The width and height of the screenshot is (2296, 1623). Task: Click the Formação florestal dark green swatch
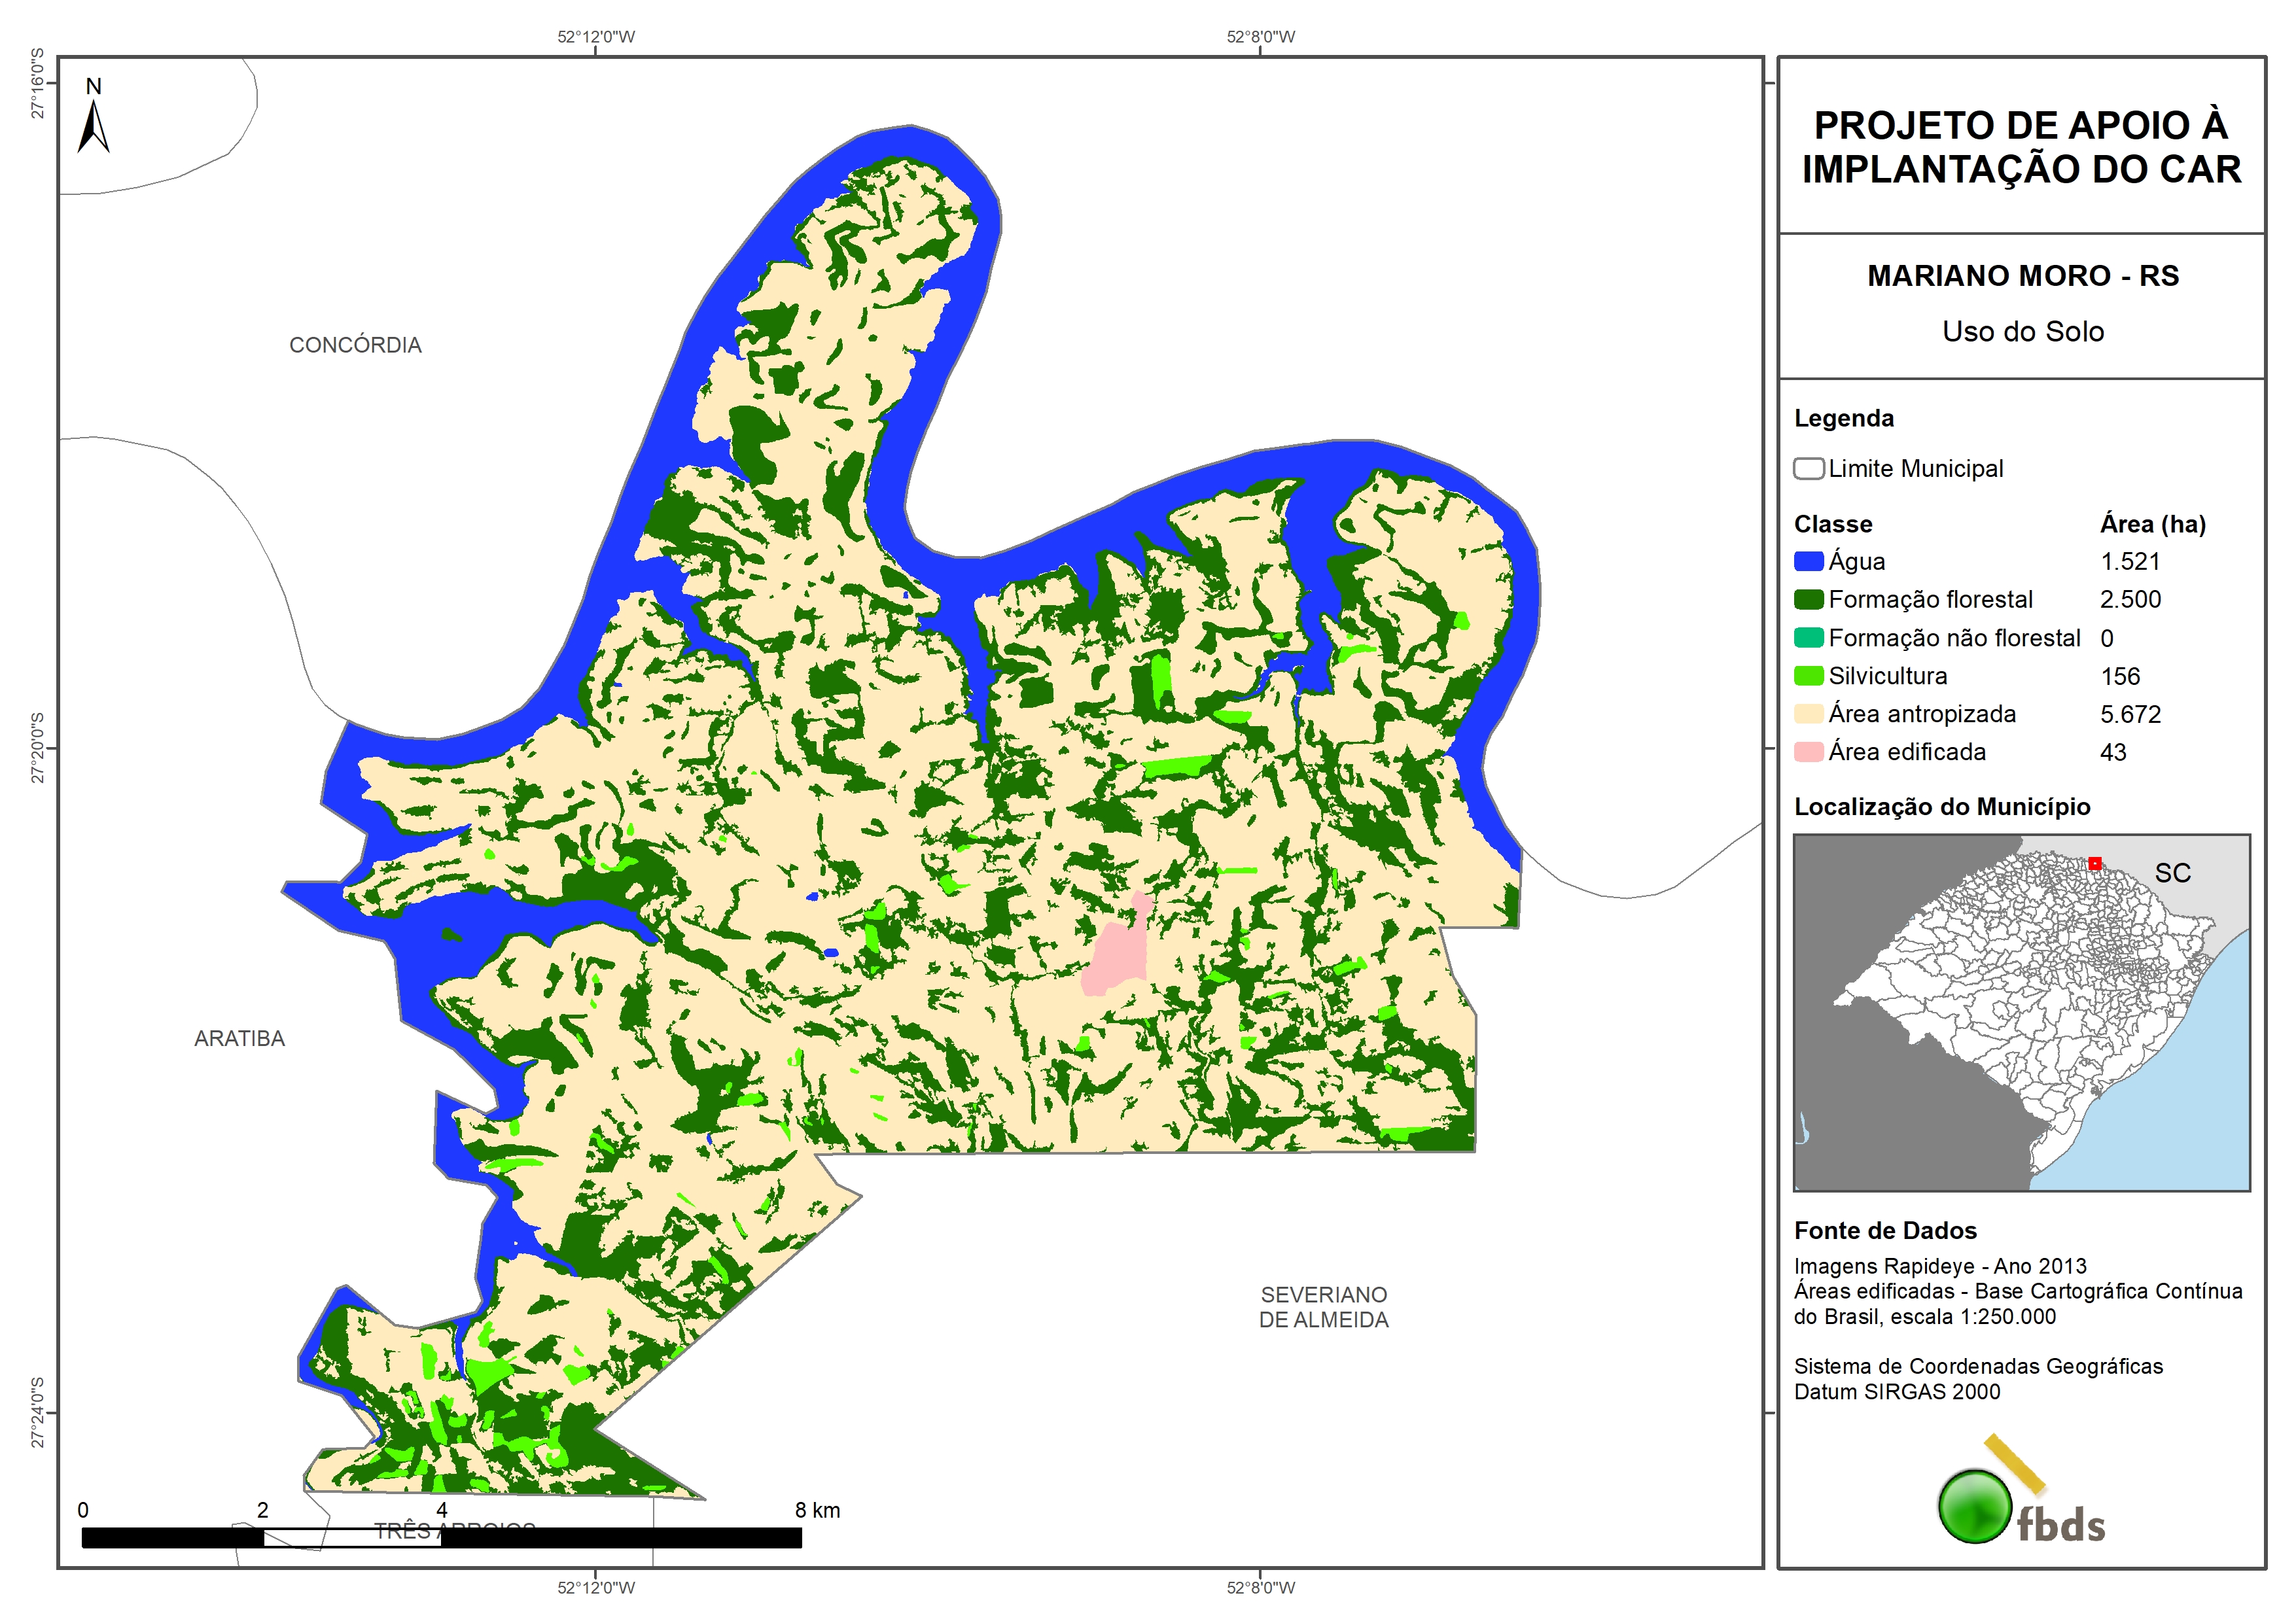1808,599
